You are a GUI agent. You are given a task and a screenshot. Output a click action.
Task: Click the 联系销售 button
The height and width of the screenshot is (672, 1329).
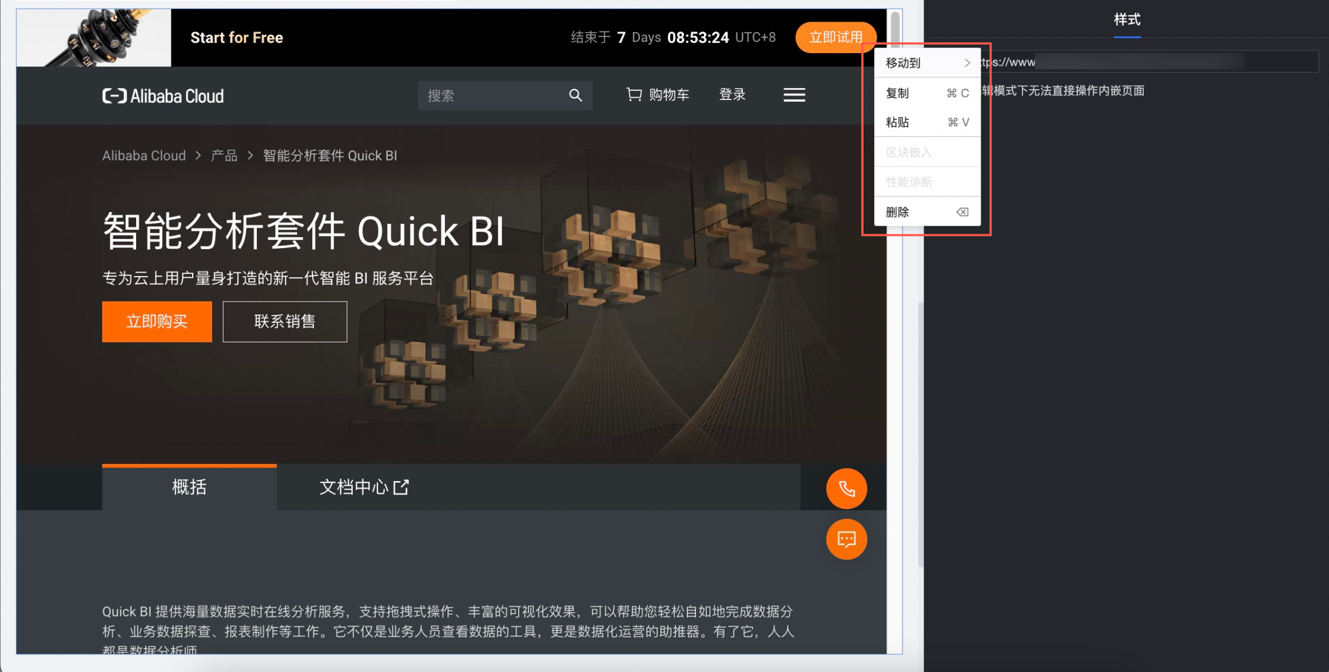[x=285, y=322]
